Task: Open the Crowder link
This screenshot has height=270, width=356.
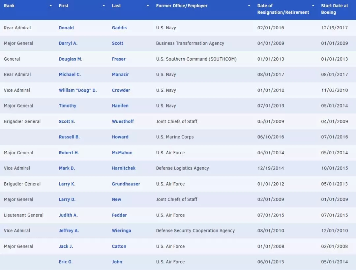Action: tap(121, 90)
